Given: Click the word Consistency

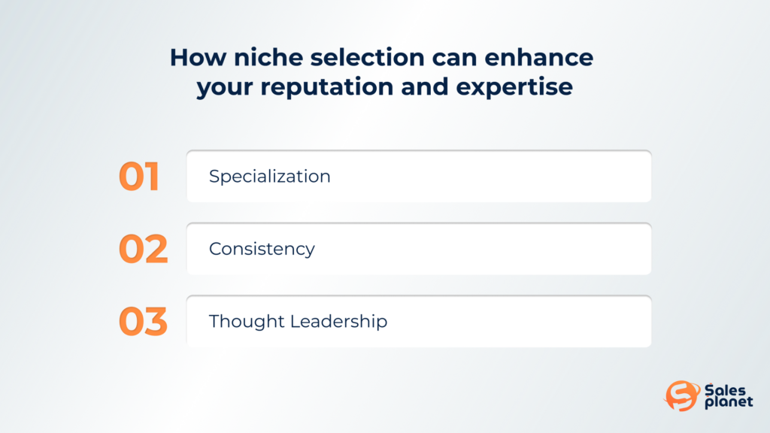Looking at the screenshot, I should (262, 250).
